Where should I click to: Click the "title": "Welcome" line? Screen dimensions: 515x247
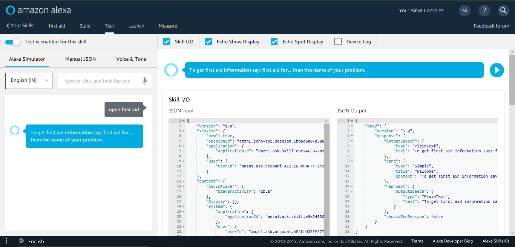click(x=416, y=171)
